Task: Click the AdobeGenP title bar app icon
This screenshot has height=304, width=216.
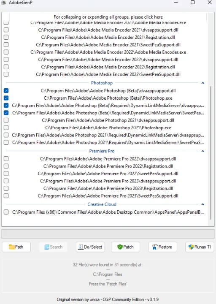Action: pyautogui.click(x=3, y=3)
